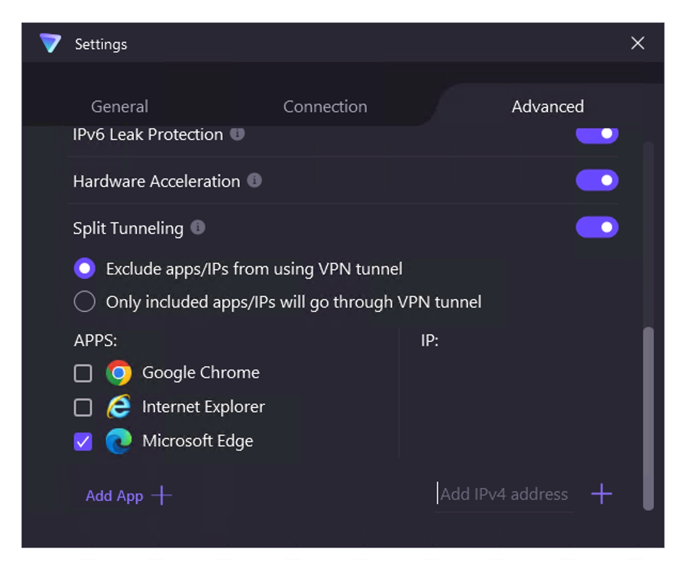The image size is (689, 580).
Task: Select the 'Exclude apps/IPs' option
Action: (84, 269)
